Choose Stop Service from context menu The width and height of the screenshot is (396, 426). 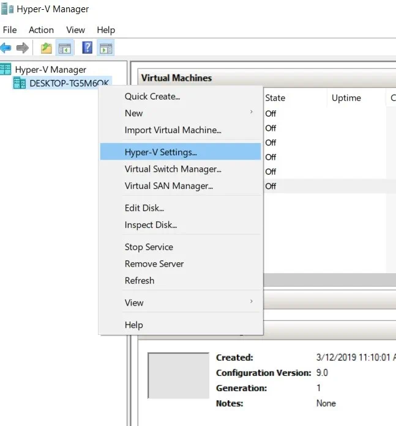point(149,247)
